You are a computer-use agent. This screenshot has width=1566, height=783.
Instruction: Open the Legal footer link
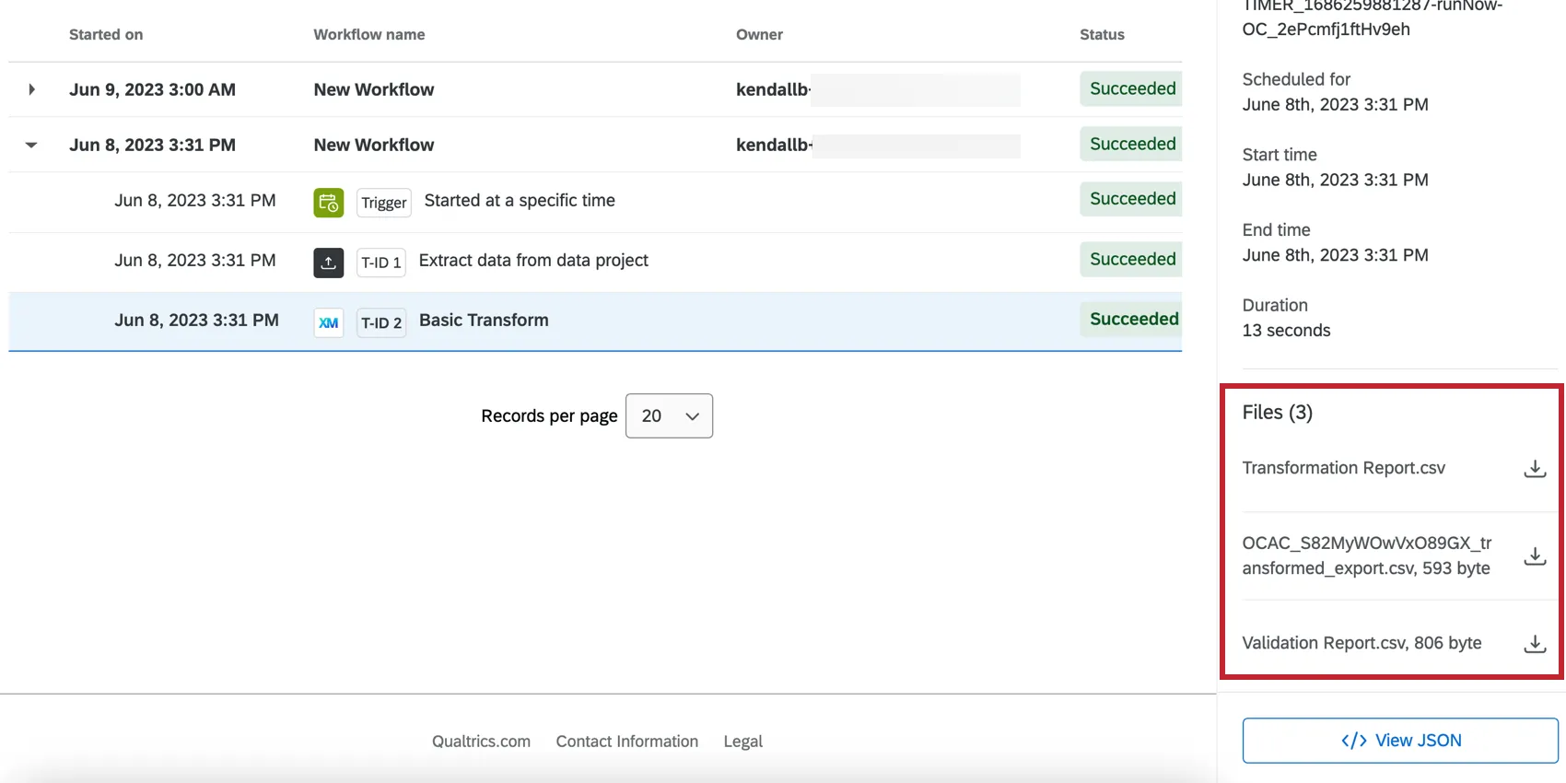pyautogui.click(x=742, y=742)
